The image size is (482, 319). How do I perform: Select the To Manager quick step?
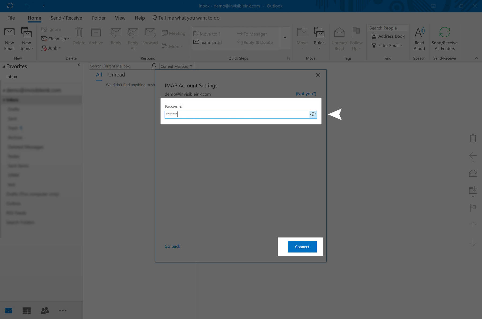point(252,34)
